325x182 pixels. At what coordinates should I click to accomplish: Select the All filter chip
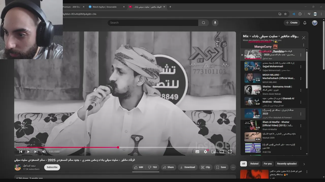[x=243, y=164]
